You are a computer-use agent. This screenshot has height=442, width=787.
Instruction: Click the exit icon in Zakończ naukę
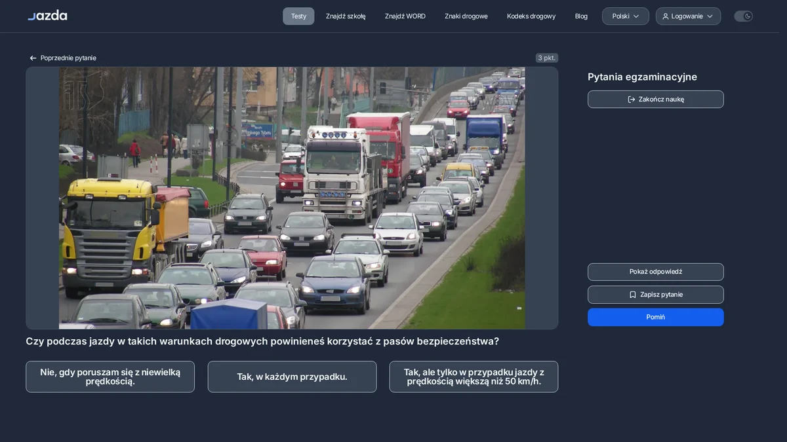click(632, 100)
